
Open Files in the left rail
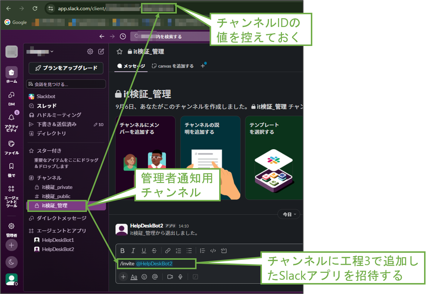[11, 148]
